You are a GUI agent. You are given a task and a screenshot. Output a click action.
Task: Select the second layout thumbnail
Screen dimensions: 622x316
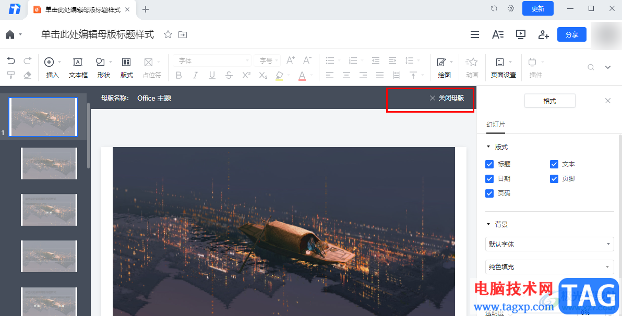coord(49,163)
